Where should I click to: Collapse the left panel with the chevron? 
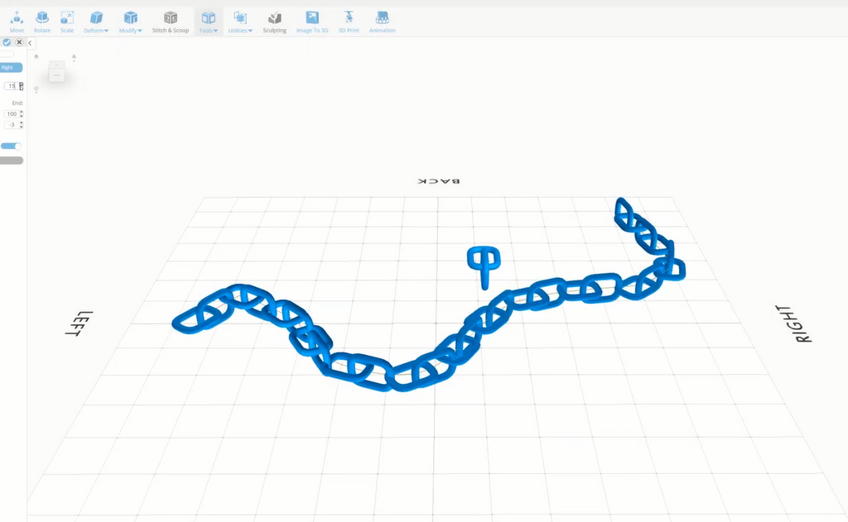31,43
